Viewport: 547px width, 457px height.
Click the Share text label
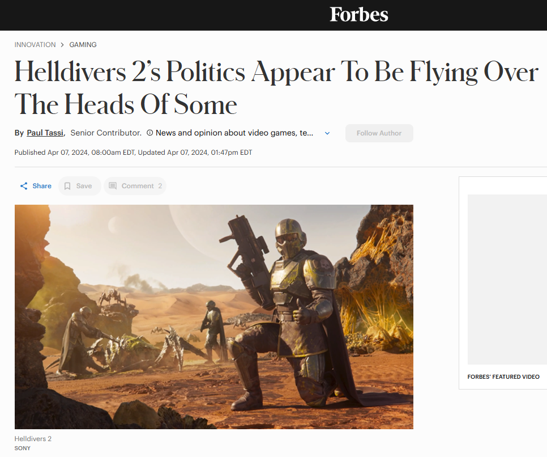42,186
